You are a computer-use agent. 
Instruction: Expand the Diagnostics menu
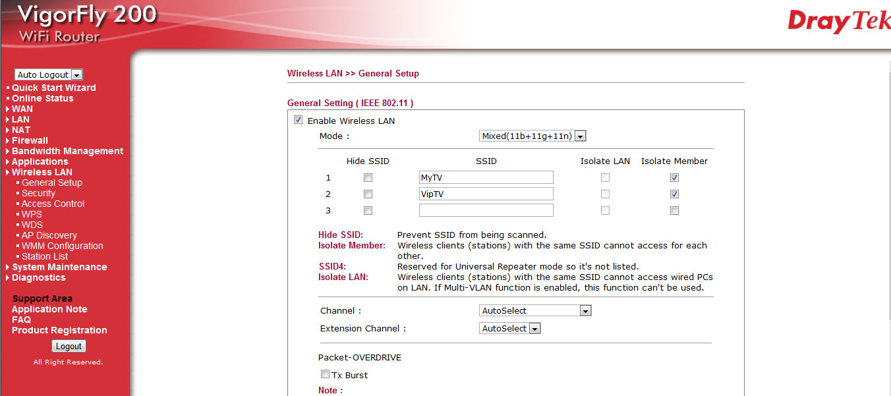(38, 277)
